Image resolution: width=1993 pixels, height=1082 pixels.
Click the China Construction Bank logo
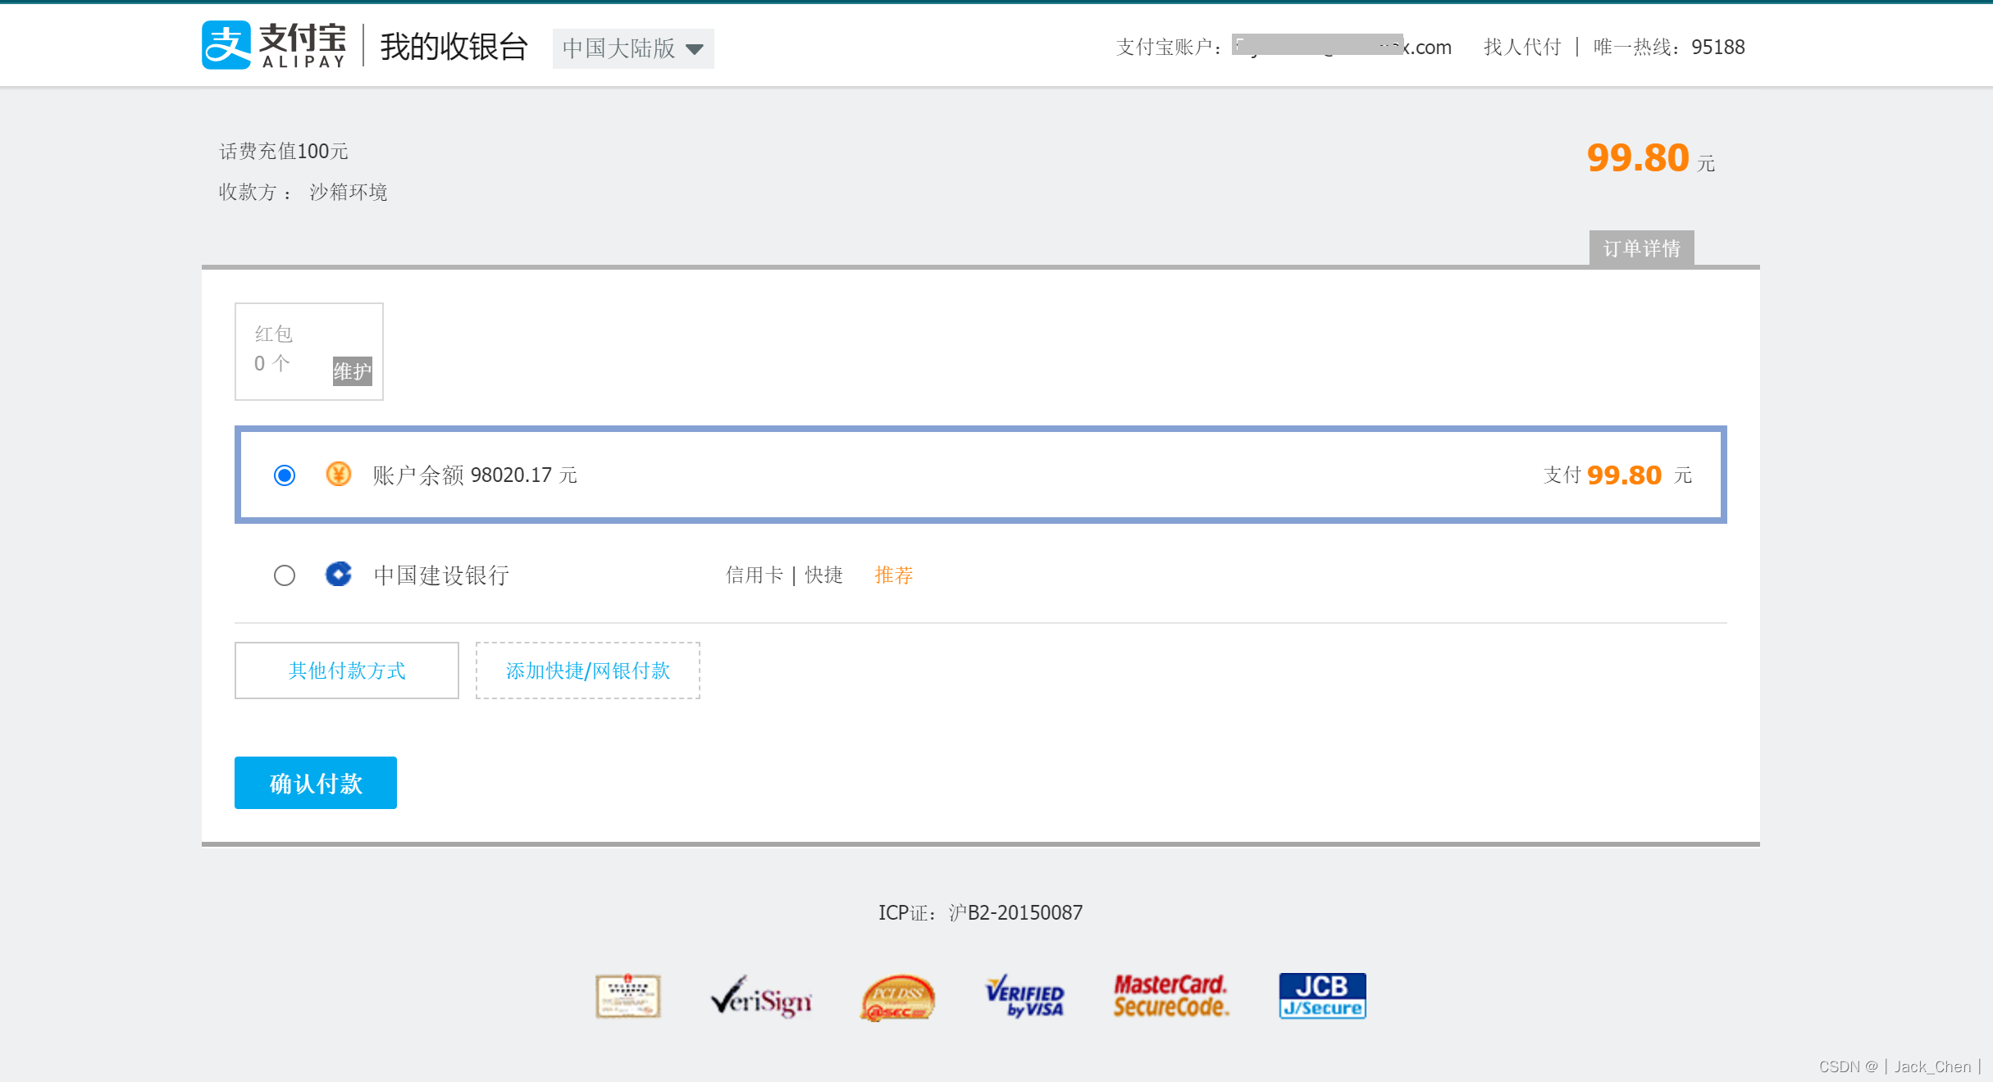pos(338,574)
